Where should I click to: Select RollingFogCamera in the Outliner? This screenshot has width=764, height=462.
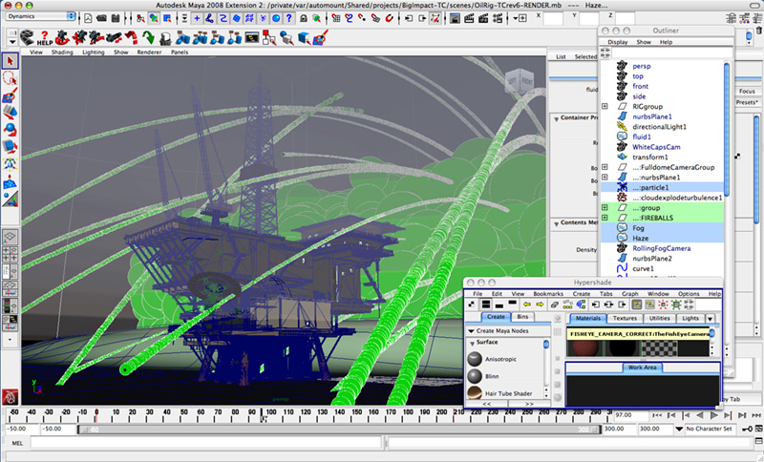663,248
